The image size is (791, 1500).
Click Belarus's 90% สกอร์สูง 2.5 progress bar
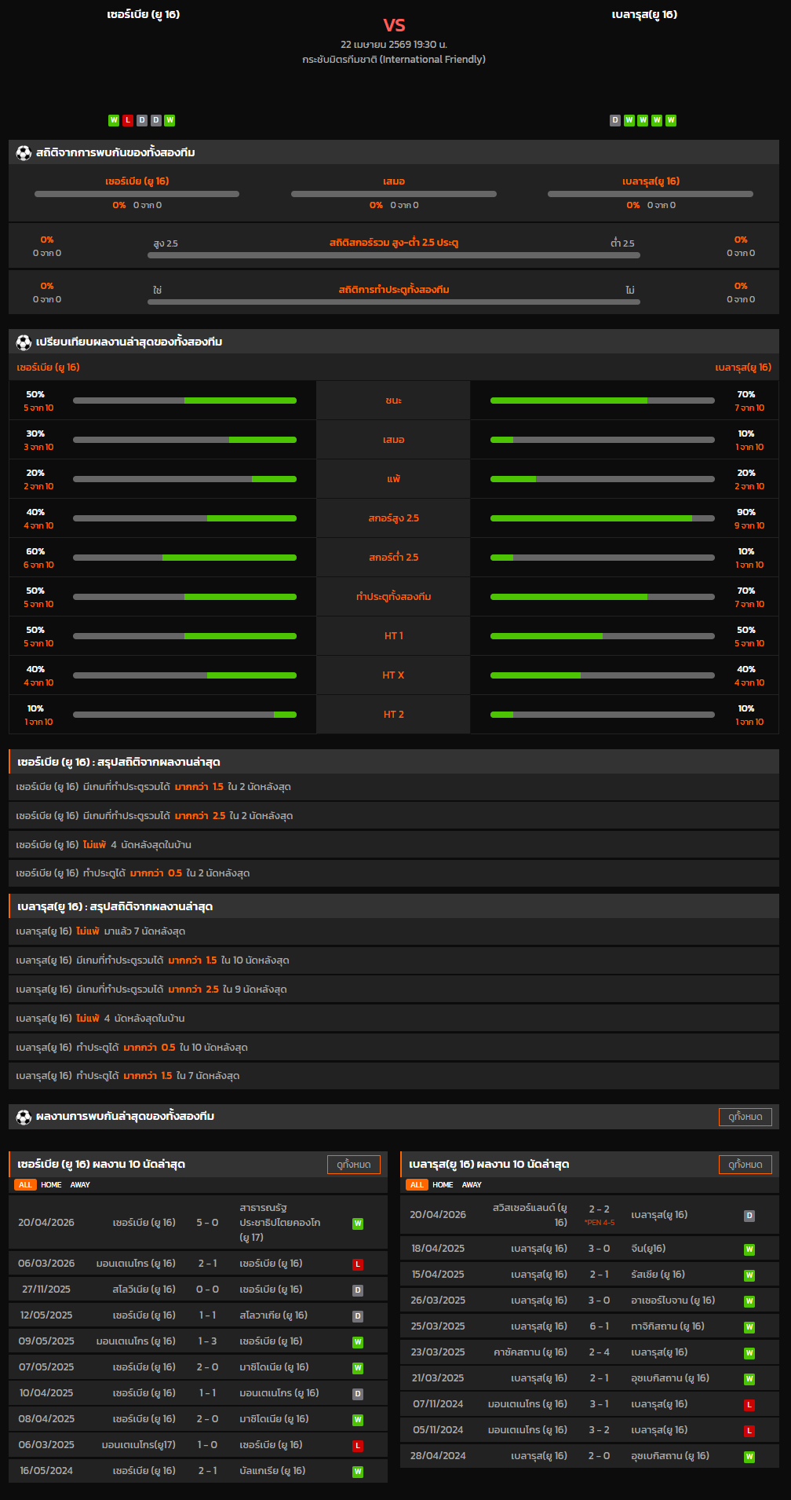pyautogui.click(x=602, y=518)
